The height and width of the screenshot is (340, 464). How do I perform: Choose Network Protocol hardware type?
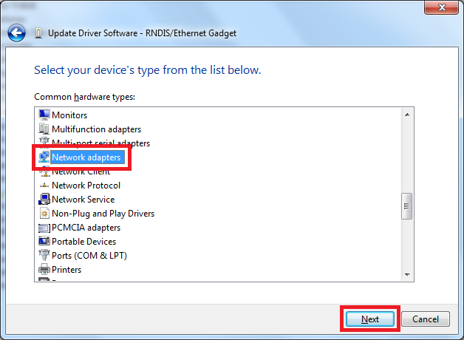coord(86,186)
